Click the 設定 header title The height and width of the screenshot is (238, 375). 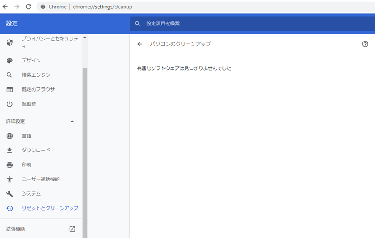(x=12, y=23)
